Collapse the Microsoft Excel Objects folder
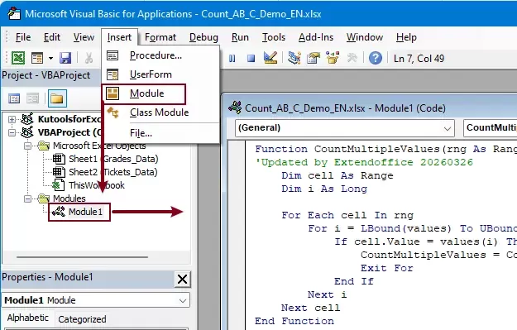 [x=27, y=146]
